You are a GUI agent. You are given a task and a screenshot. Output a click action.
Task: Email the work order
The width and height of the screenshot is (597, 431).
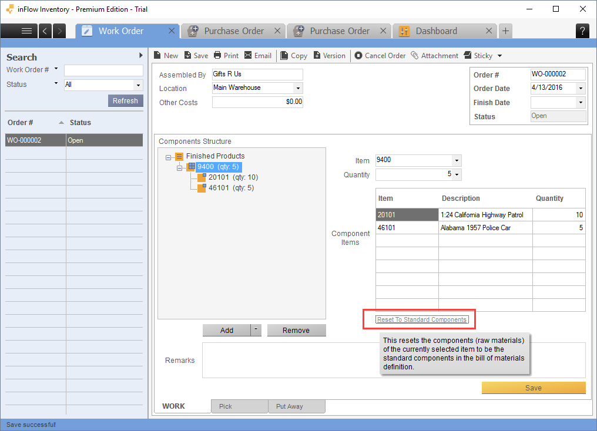(x=258, y=56)
